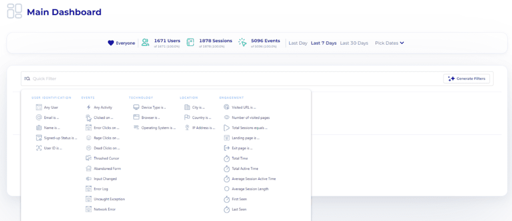
Task: Click the Everyone heart icon
Action: pos(111,43)
